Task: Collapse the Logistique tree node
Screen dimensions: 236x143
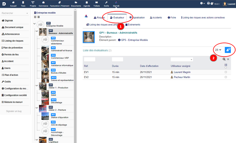Action: pyautogui.click(x=37, y=139)
